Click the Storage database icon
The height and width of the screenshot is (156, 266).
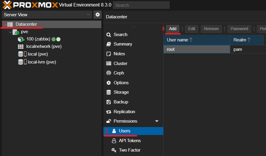[109, 92]
